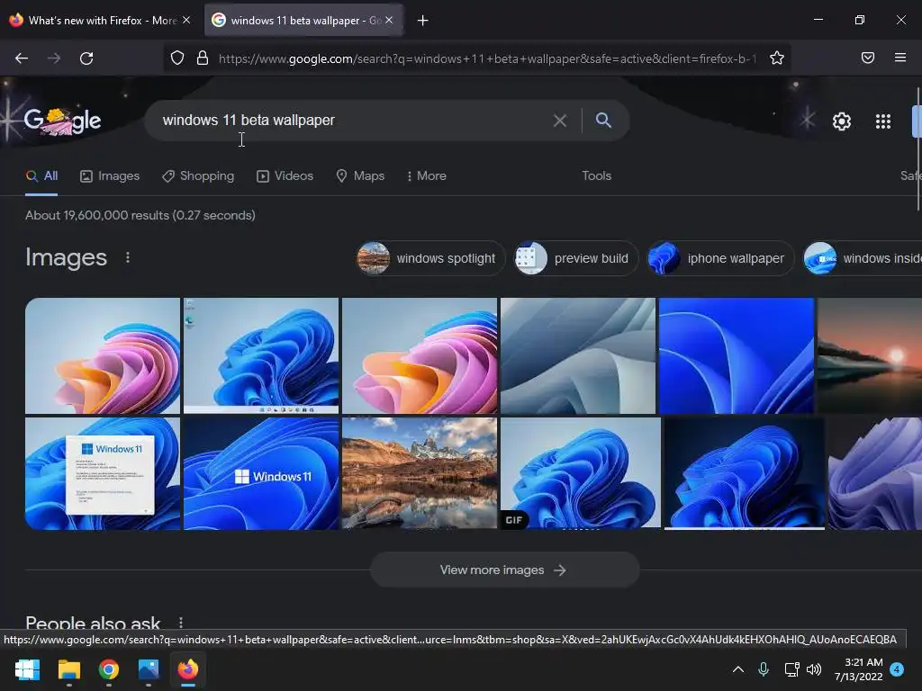This screenshot has width=922, height=691.
Task: Go back to the previous page
Action: [x=22, y=58]
